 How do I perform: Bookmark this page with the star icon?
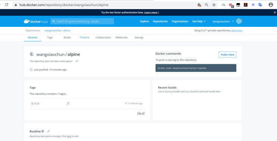pos(214,5)
